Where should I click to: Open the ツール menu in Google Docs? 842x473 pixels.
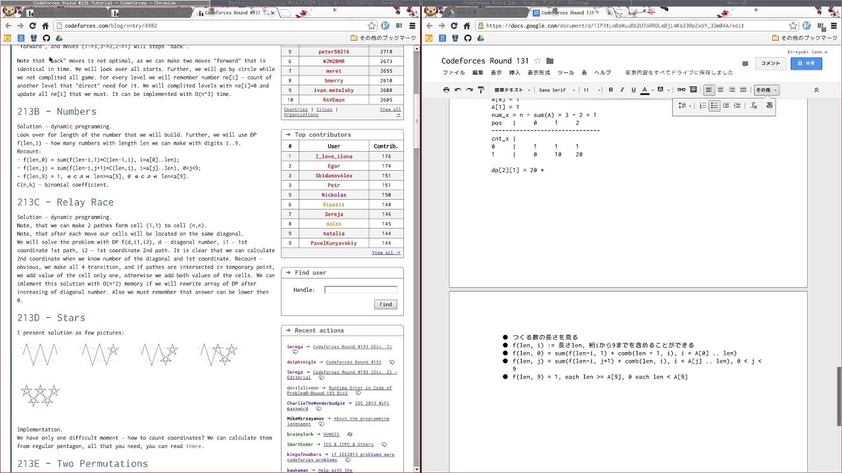point(566,73)
